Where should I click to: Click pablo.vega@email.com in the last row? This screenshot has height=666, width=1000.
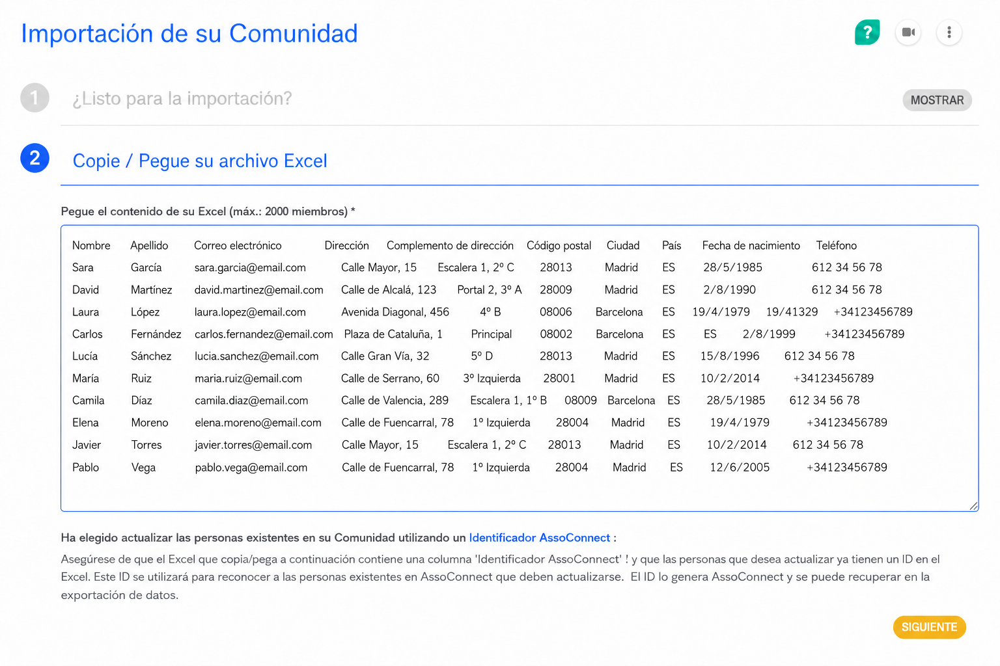pyautogui.click(x=251, y=468)
